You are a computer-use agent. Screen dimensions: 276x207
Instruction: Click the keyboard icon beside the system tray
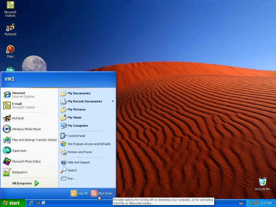tap(241, 203)
